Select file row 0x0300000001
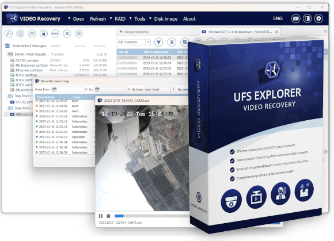Image resolution: width=334 pixels, height=241 pixels. coord(152,58)
